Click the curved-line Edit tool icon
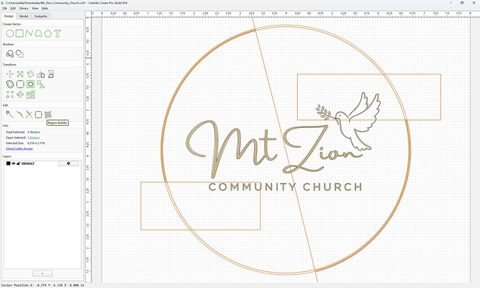Screen dimensions: 480x288 pos(19,115)
